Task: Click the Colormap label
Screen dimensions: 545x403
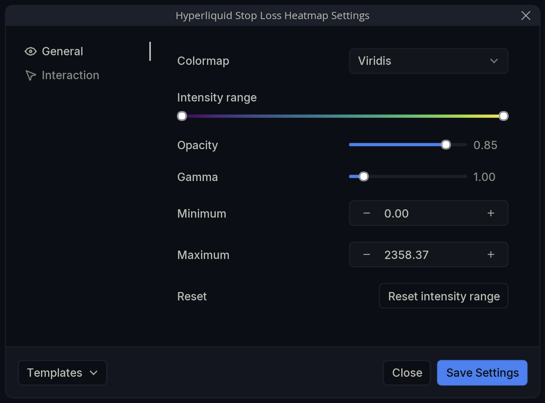Action: (x=203, y=61)
